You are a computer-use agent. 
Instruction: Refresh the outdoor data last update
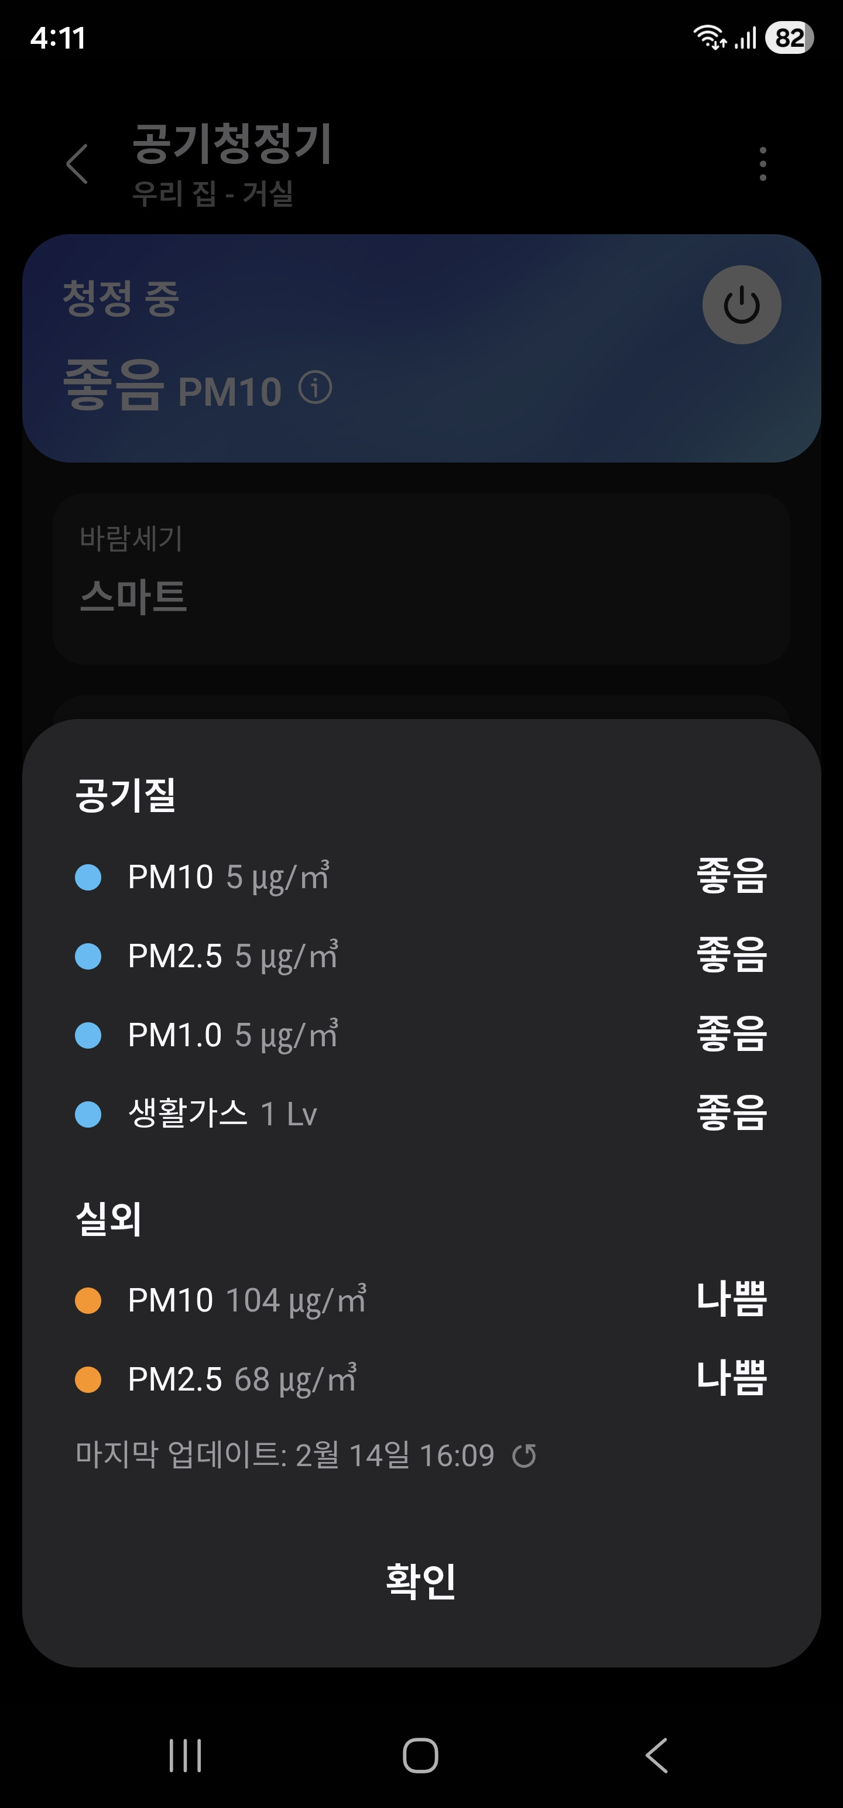click(x=523, y=1456)
